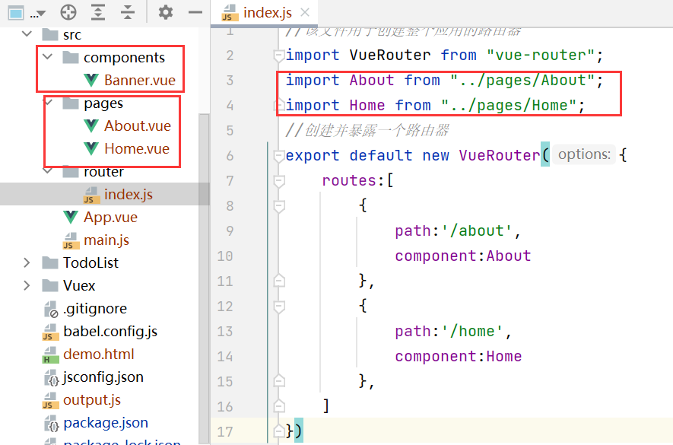The image size is (673, 445).
Task: Select the .gitignore file
Action: tap(95, 308)
